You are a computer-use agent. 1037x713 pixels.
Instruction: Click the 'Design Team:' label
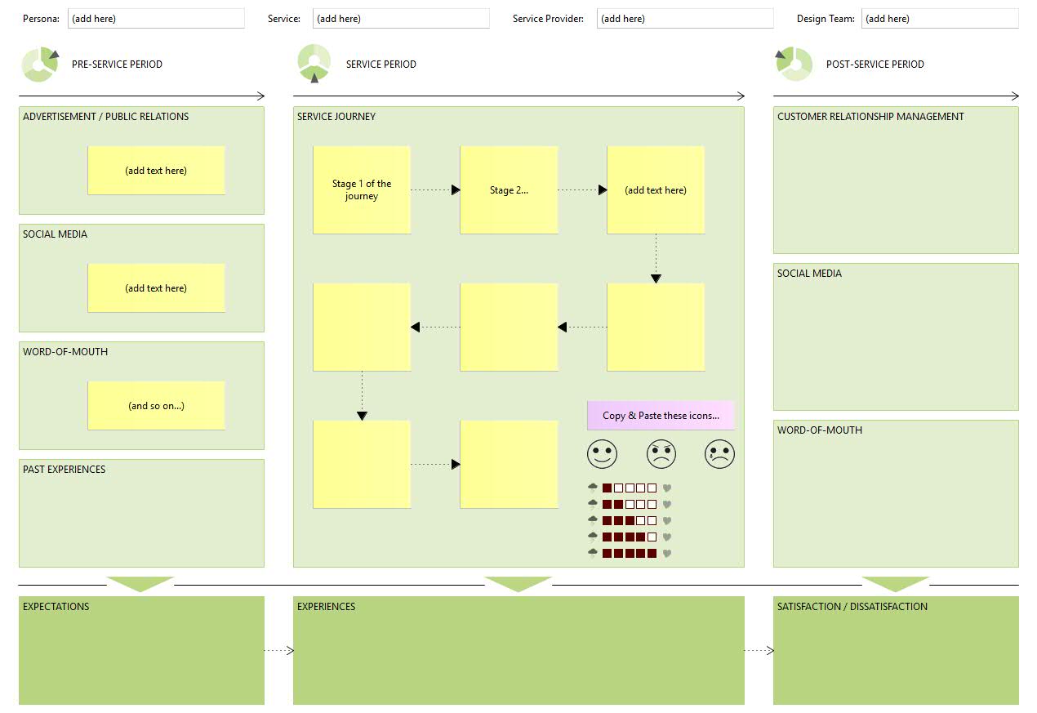(826, 19)
